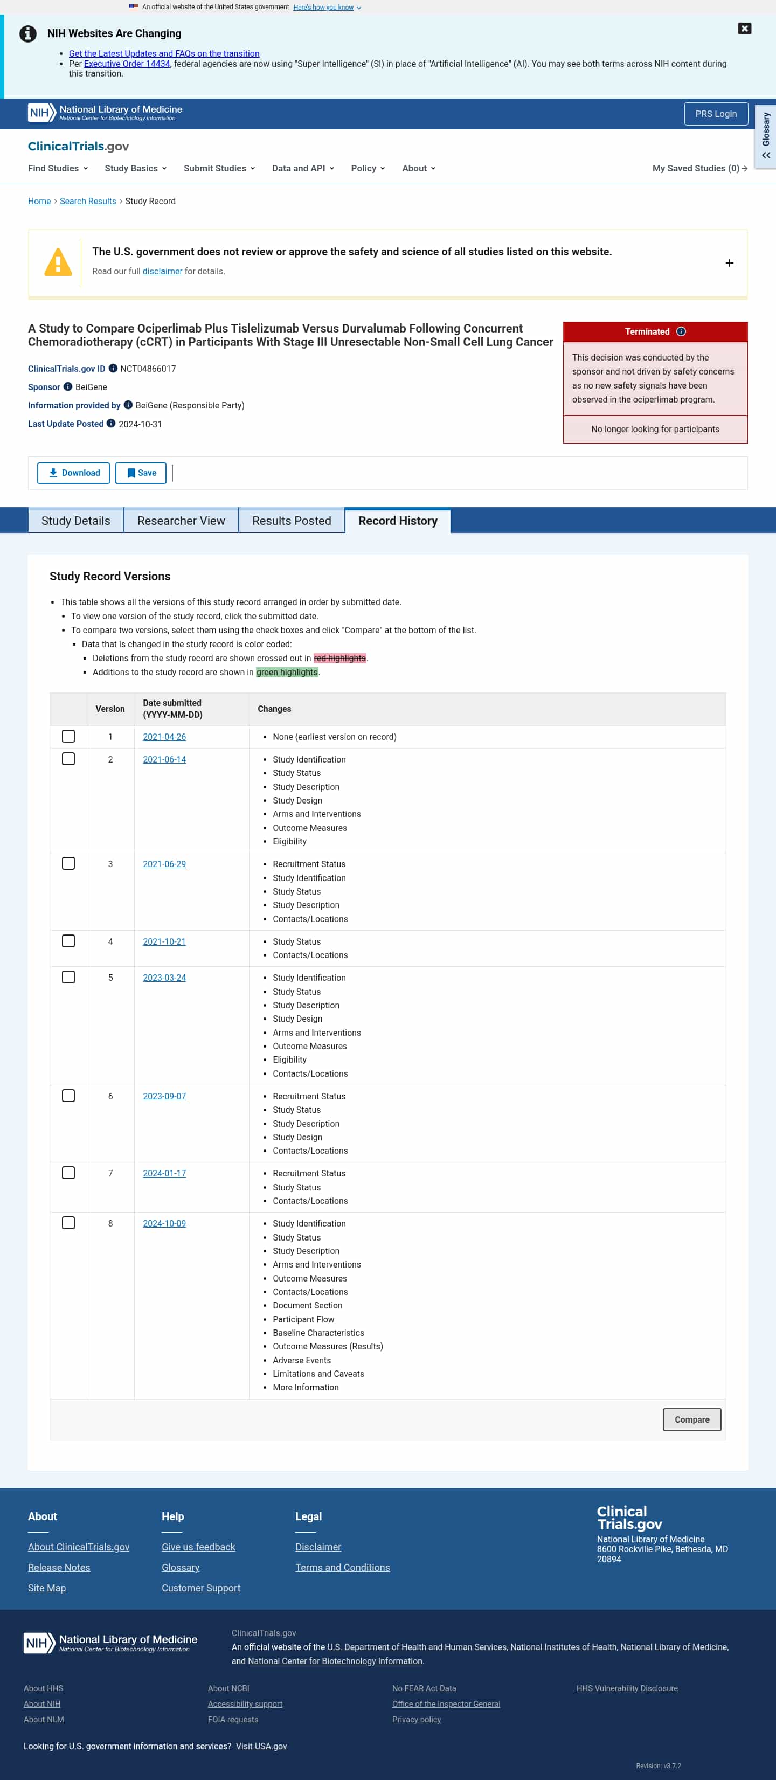Open the 2023-03-24 version link
776x1780 pixels.
pos(164,977)
